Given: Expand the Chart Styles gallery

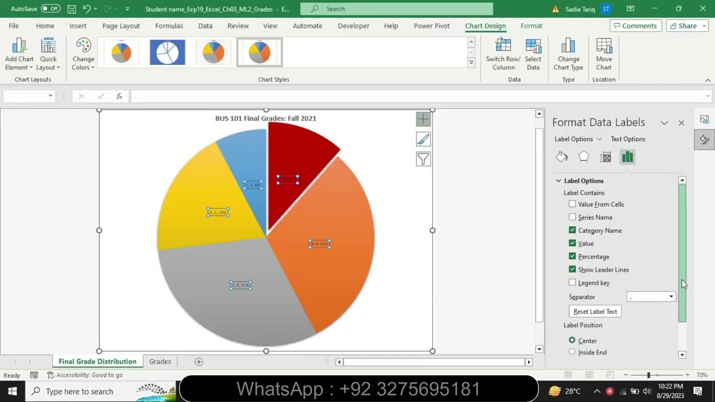Looking at the screenshot, I should click(471, 63).
